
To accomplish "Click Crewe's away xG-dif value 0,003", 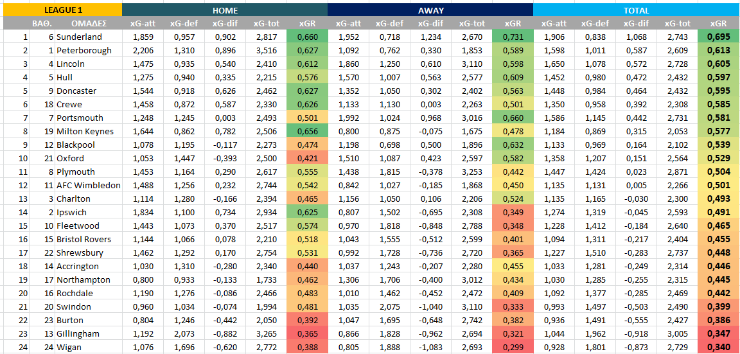I will (430, 104).
